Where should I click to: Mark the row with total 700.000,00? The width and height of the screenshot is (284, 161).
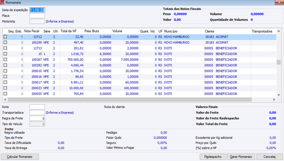pyautogui.click(x=5, y=59)
